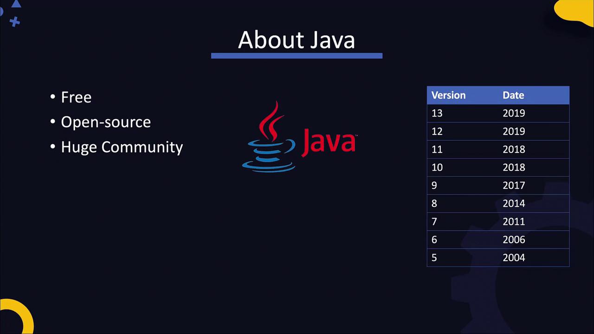Select version cell "10" in the table
Viewport: 594px width, 334px height.
point(437,167)
